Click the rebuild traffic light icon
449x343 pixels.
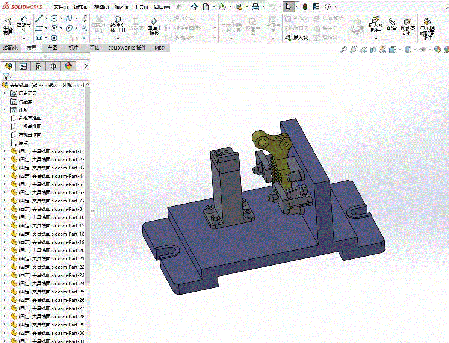[x=305, y=7]
